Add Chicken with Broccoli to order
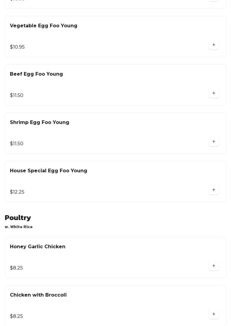The image size is (231, 326). (214, 314)
